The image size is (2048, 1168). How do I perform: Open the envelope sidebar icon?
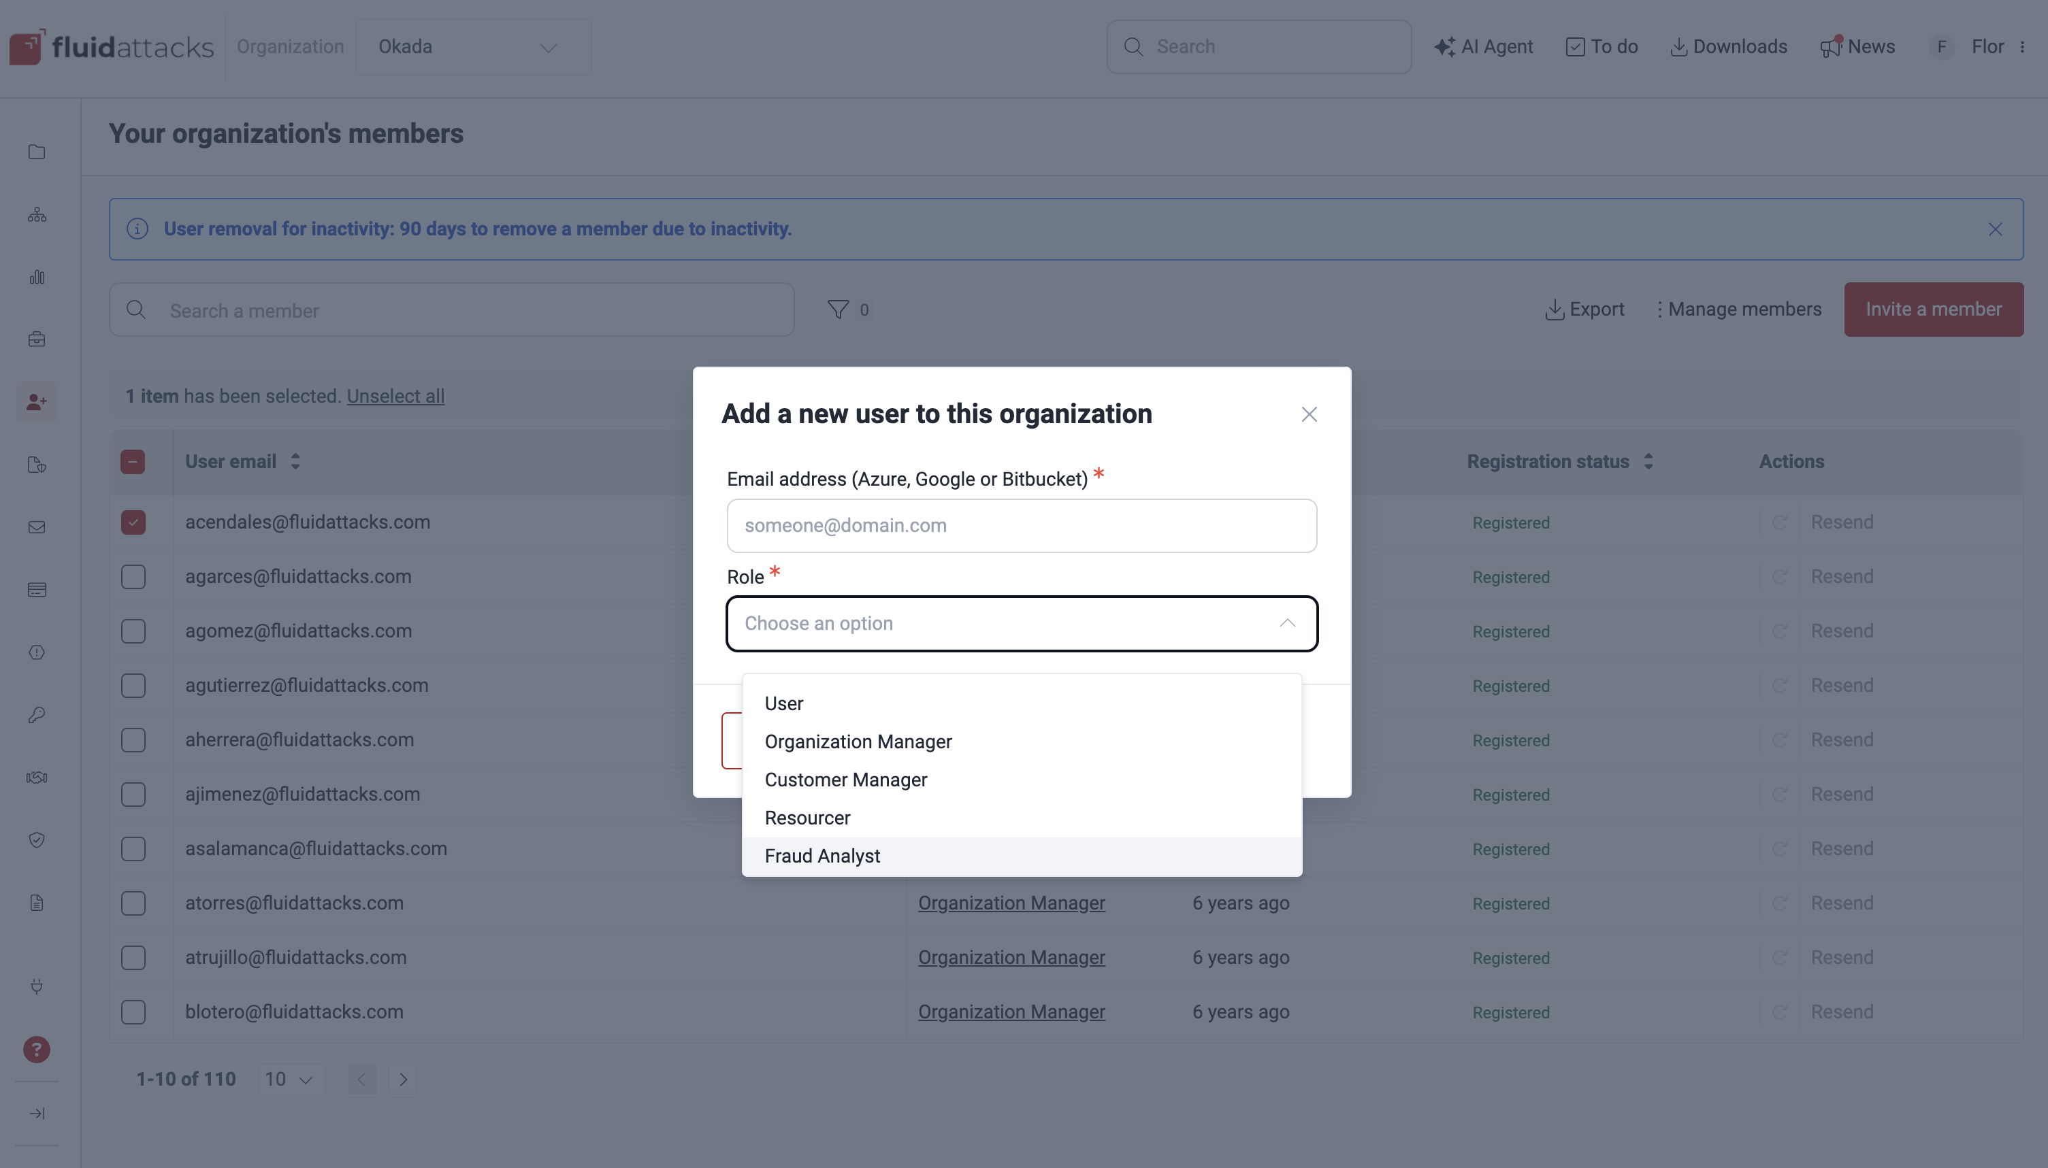click(37, 527)
